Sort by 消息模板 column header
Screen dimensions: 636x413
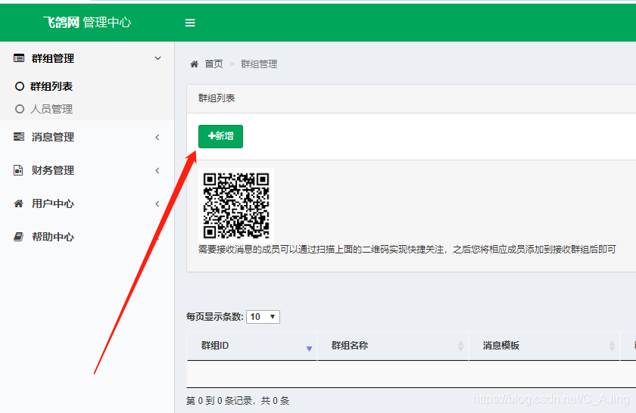point(544,346)
